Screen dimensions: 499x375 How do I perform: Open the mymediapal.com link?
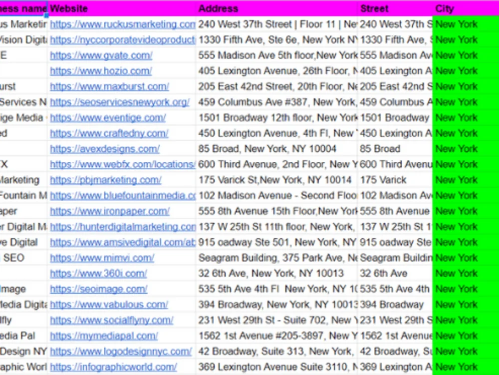coord(104,336)
